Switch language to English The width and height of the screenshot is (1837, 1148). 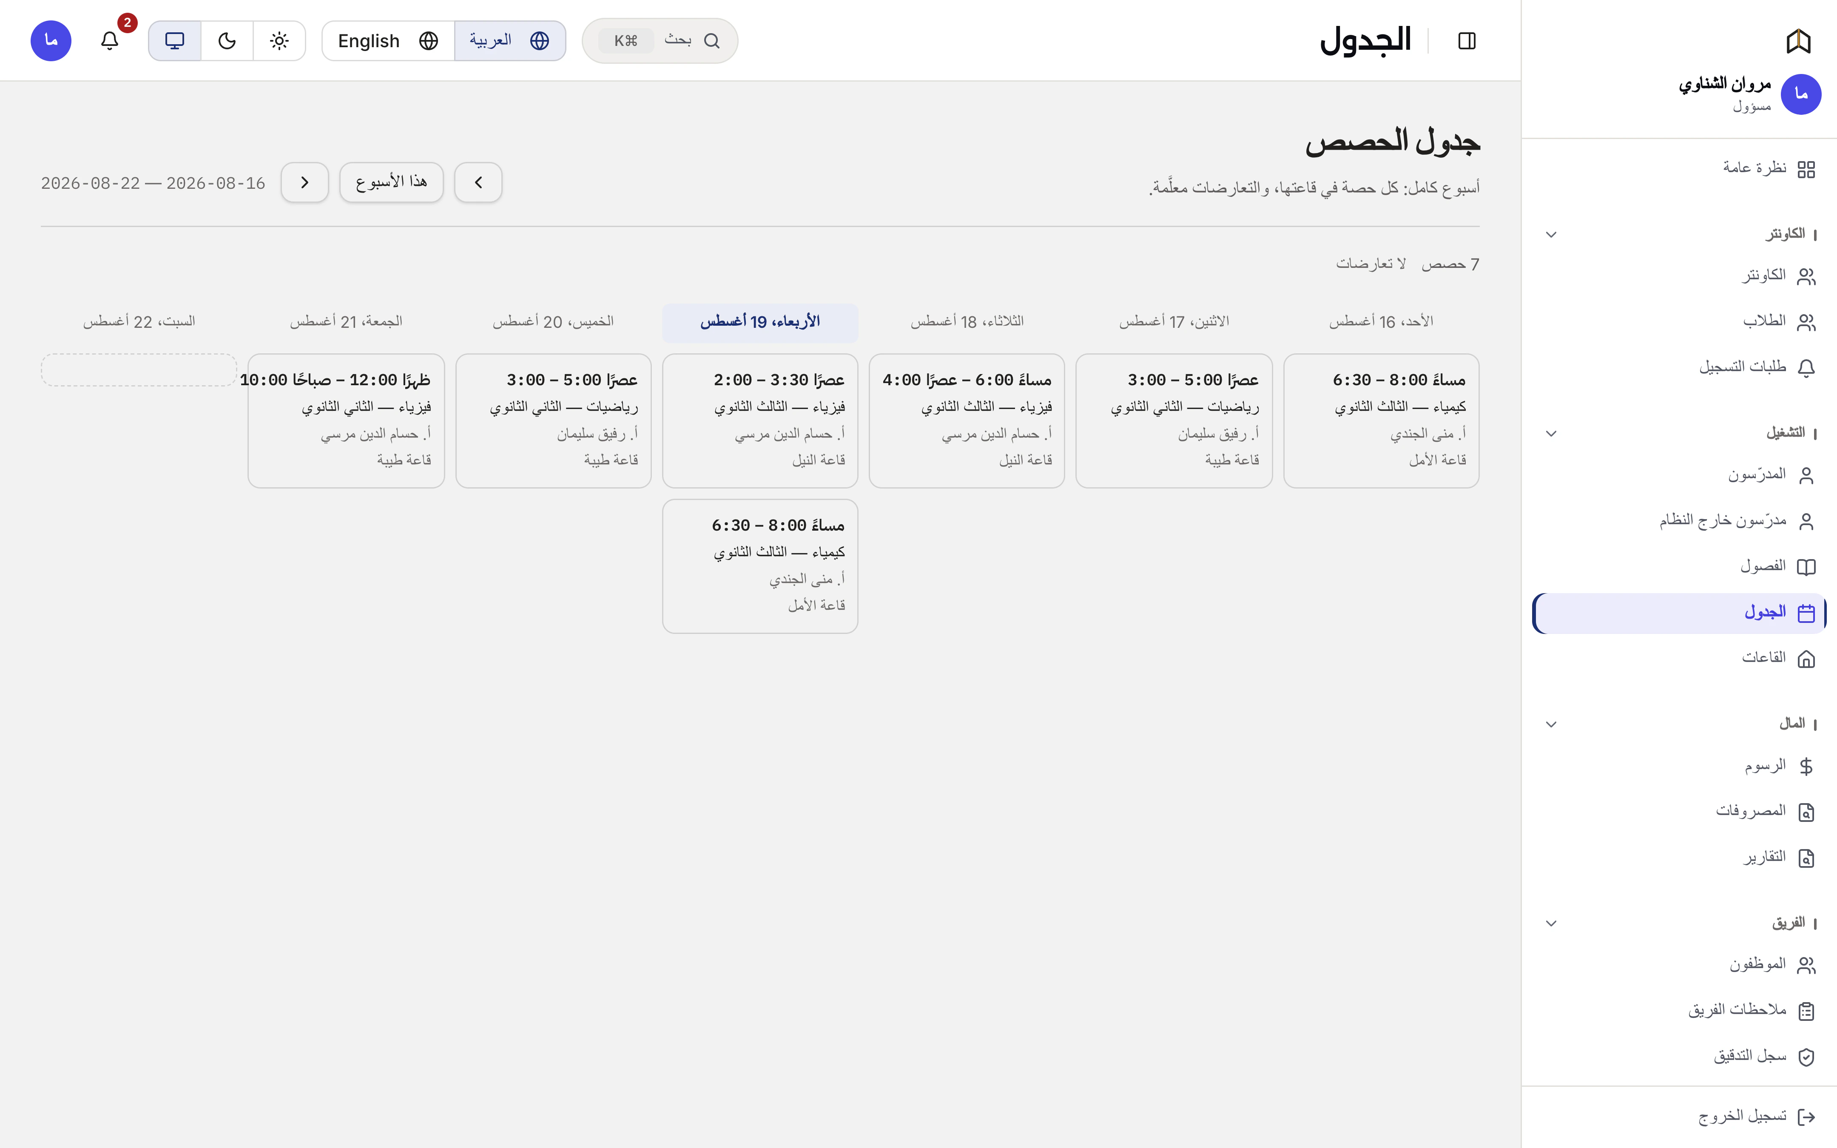click(x=388, y=40)
